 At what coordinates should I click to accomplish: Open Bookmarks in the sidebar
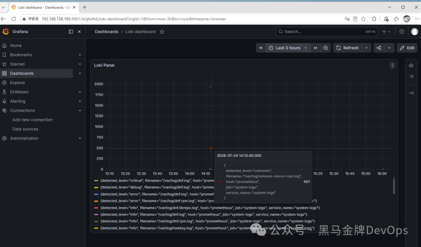click(21, 54)
